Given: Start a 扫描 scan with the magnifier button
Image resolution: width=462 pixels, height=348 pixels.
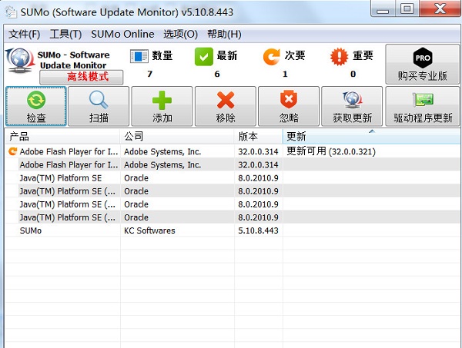Looking at the screenshot, I should (x=99, y=106).
